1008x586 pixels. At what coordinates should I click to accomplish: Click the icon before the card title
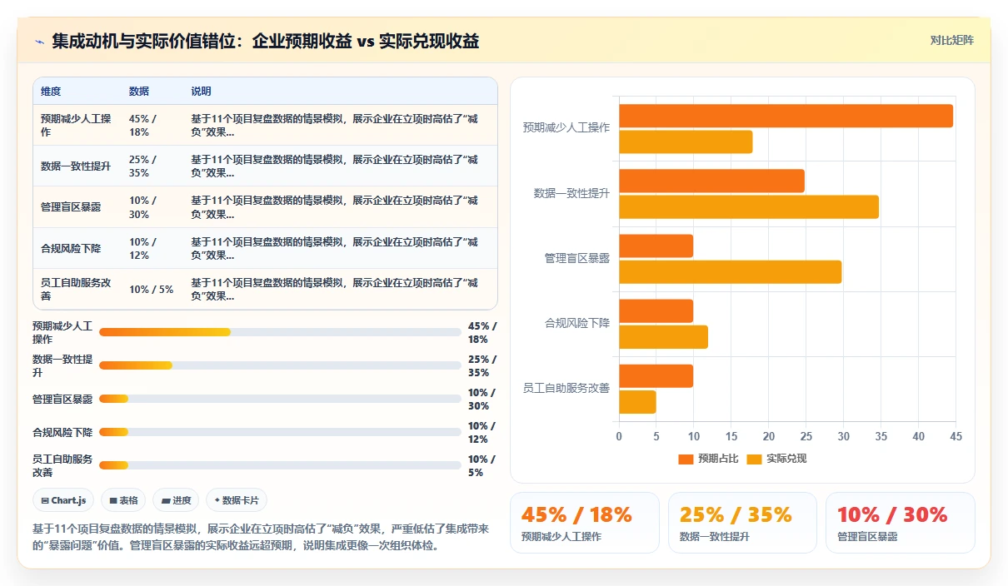pyautogui.click(x=40, y=42)
